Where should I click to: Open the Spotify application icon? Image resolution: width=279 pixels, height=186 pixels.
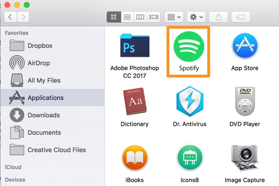(x=189, y=46)
